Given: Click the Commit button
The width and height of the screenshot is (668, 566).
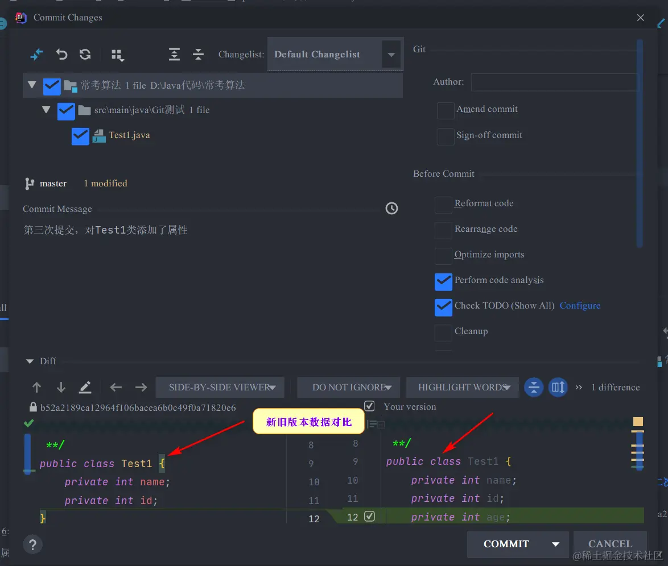Looking at the screenshot, I should 506,544.
